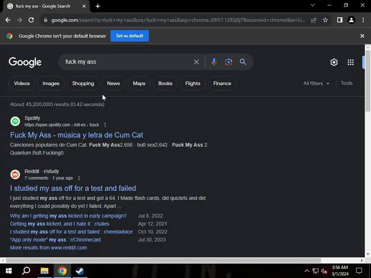Switch to the Shopping filter
Image resolution: width=371 pixels, height=278 pixels.
point(83,84)
